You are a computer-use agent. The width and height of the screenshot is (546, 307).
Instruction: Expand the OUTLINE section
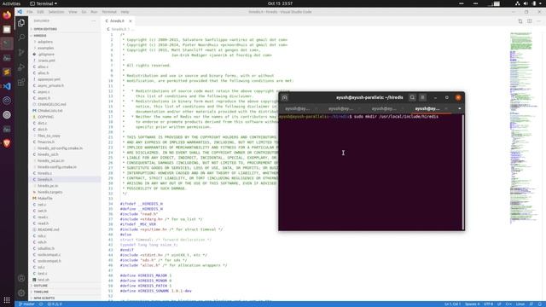tap(65, 286)
